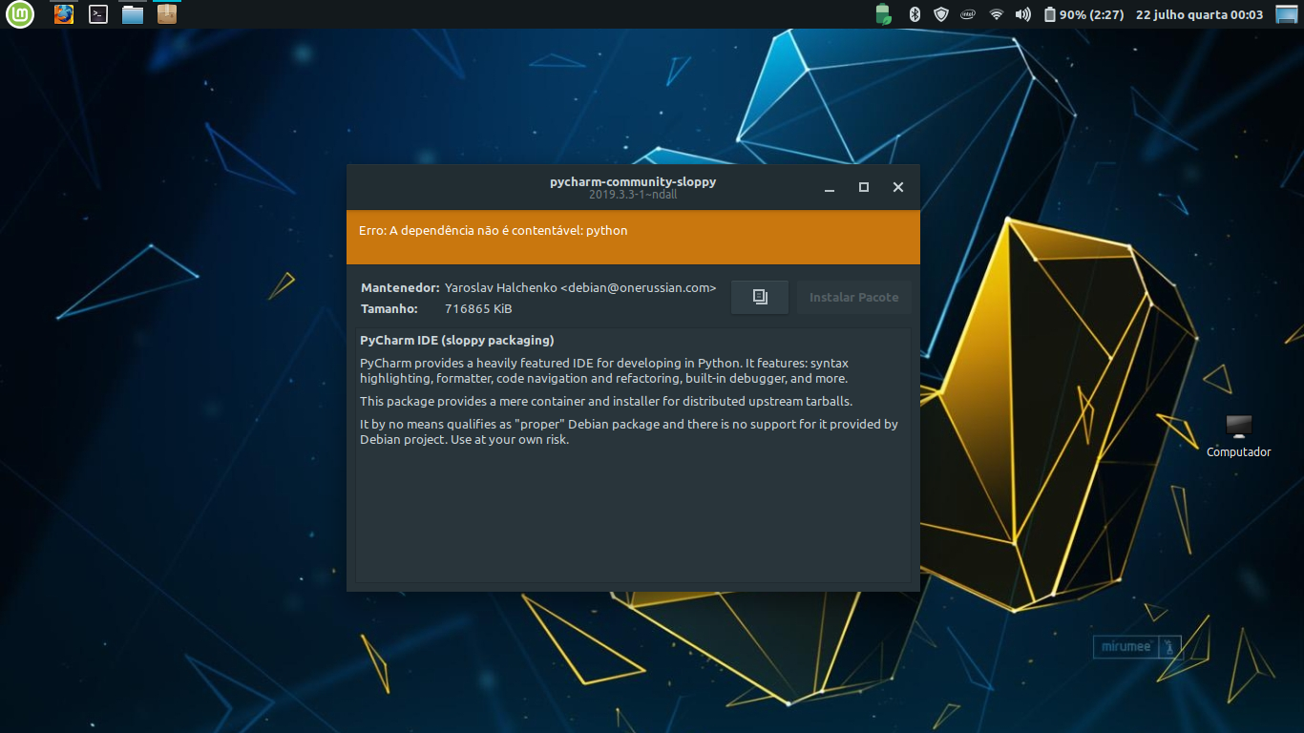Launch Firefox from the panel
Image resolution: width=1304 pixels, height=733 pixels.
(64, 14)
